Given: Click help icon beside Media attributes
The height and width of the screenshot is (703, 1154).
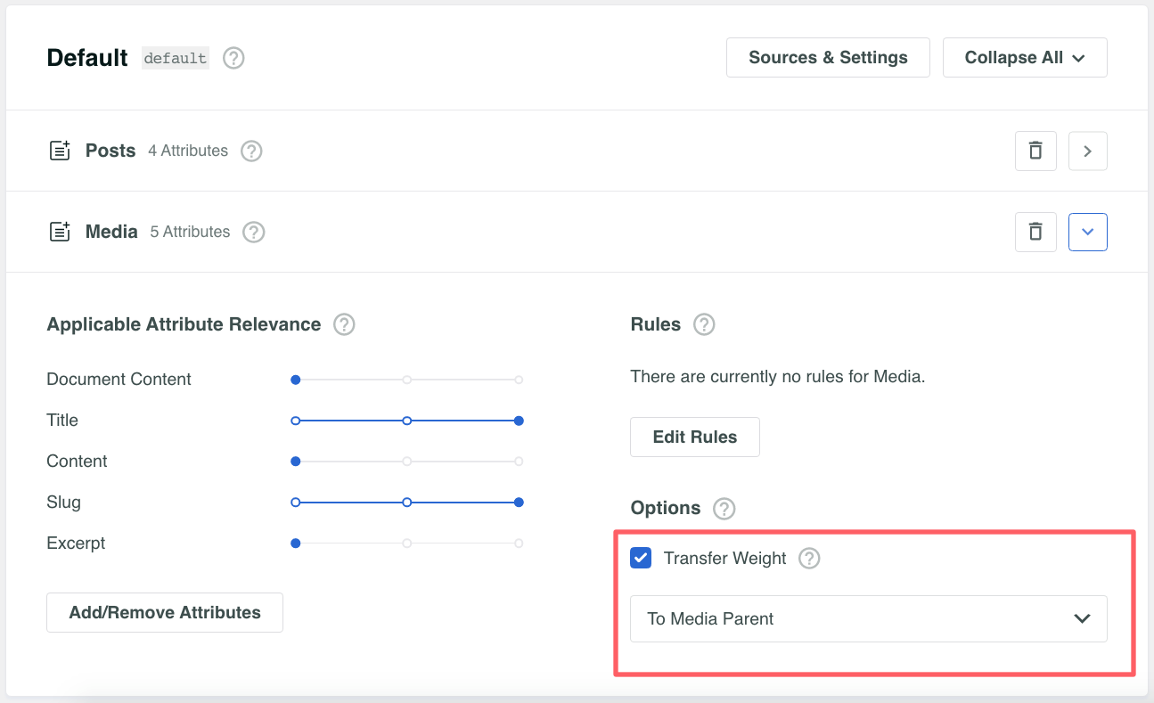Looking at the screenshot, I should click(254, 233).
